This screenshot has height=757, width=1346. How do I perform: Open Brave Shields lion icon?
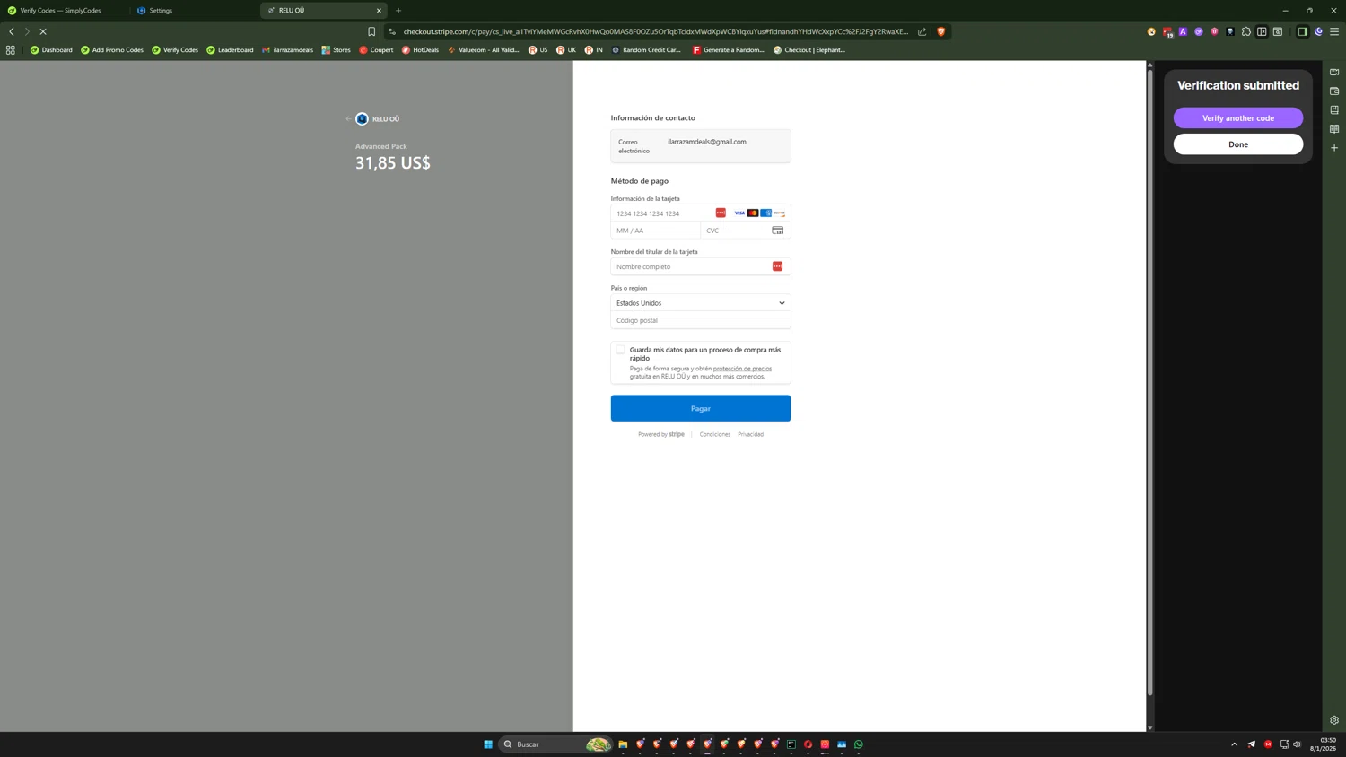click(x=941, y=31)
